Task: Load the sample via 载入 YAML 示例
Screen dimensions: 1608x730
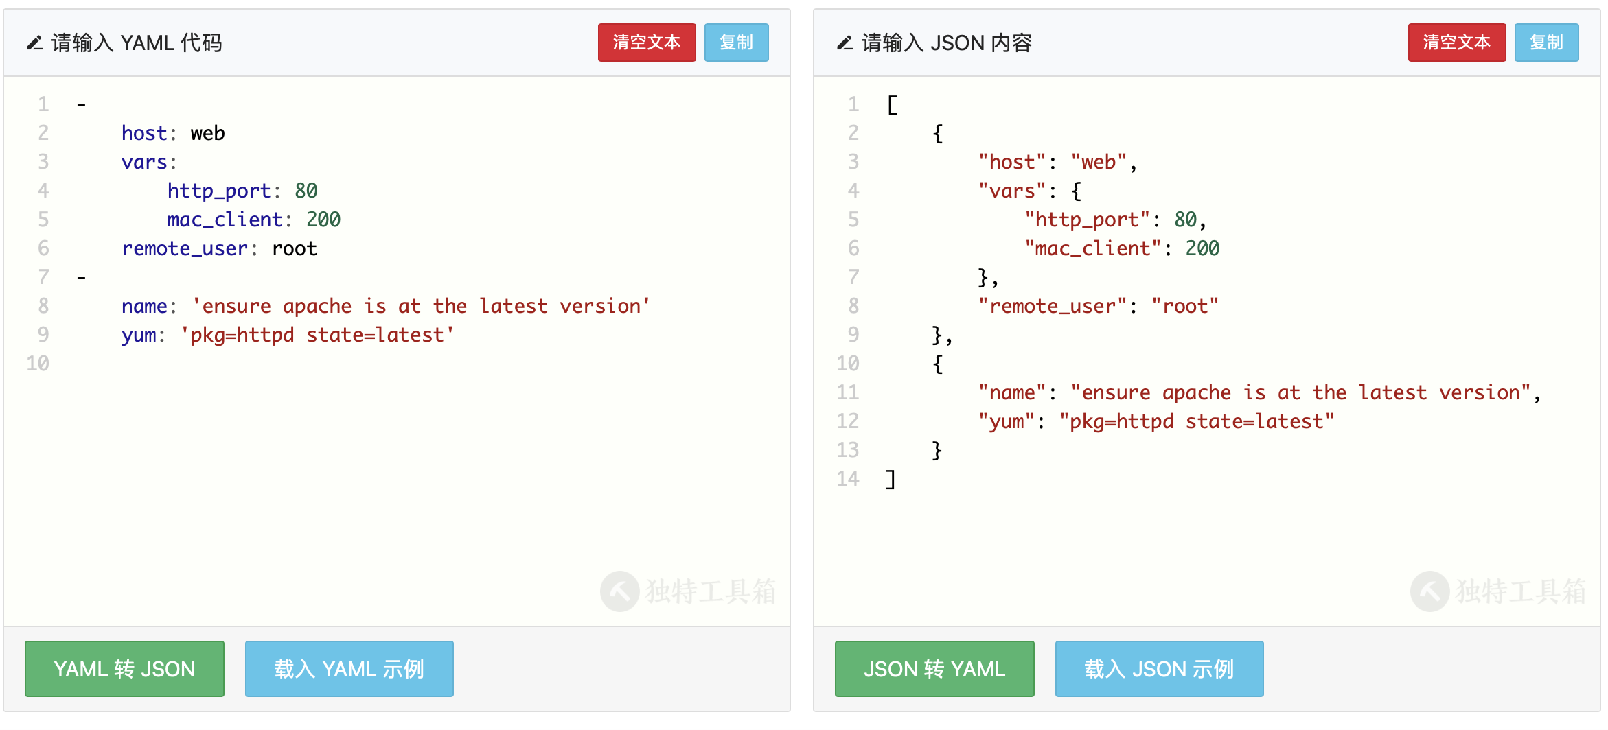Action: pos(349,669)
